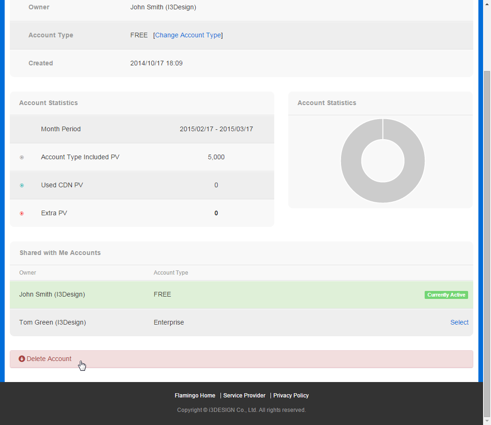This screenshot has width=491, height=425.
Task: Open the Service Provider footer link
Action: click(244, 395)
